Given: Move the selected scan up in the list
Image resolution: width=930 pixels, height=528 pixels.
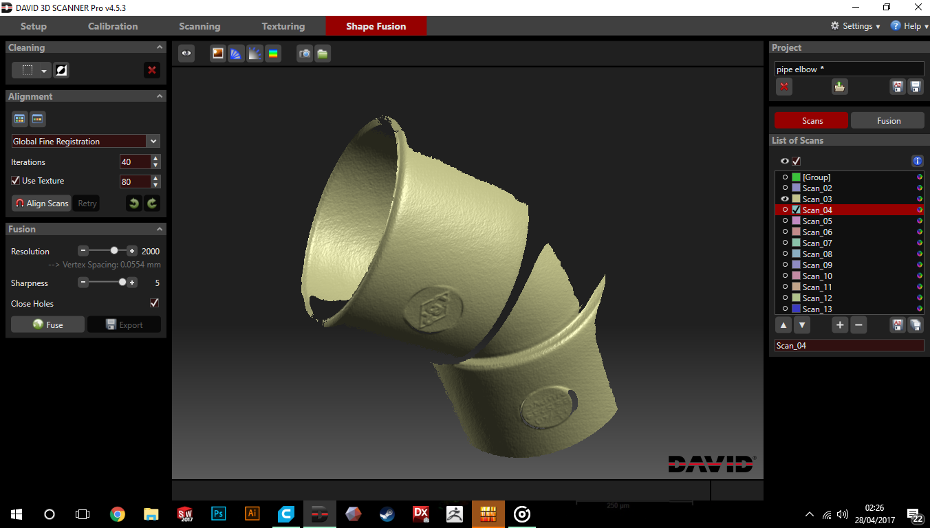Looking at the screenshot, I should 783,325.
